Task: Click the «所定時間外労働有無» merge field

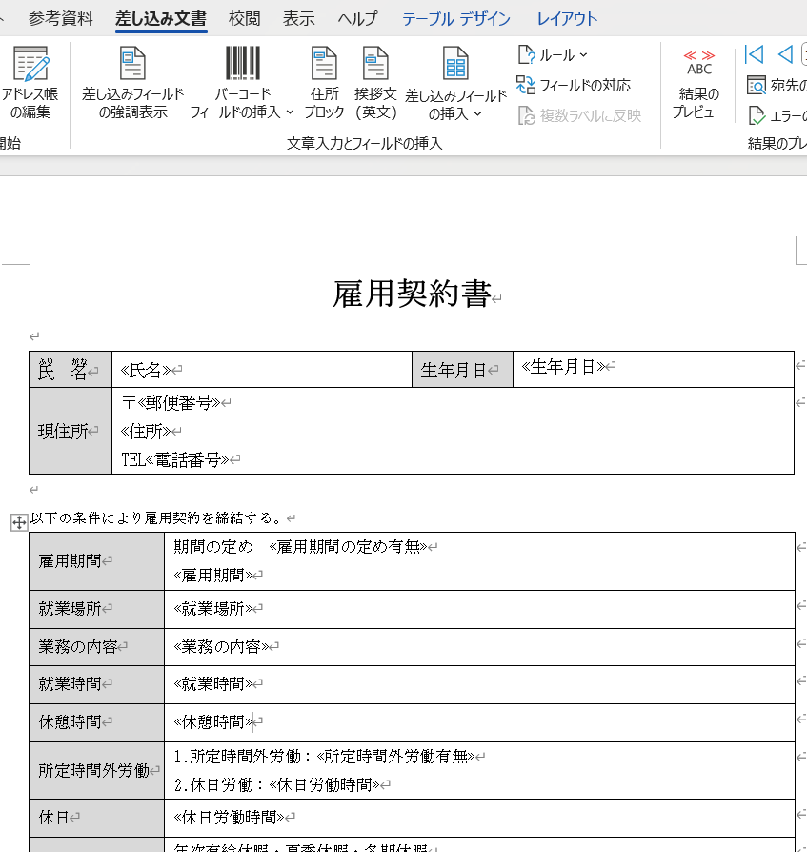Action: (396, 757)
